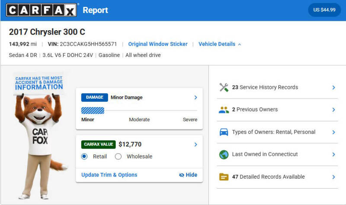
Task: Click the people icon for previous owners
Action: point(224,110)
